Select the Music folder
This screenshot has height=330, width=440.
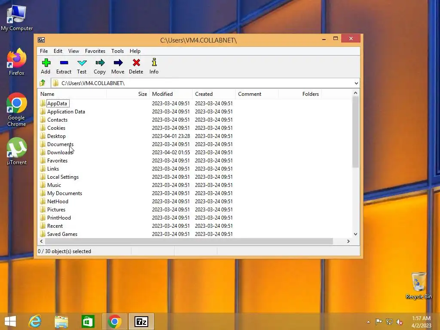tap(54, 185)
